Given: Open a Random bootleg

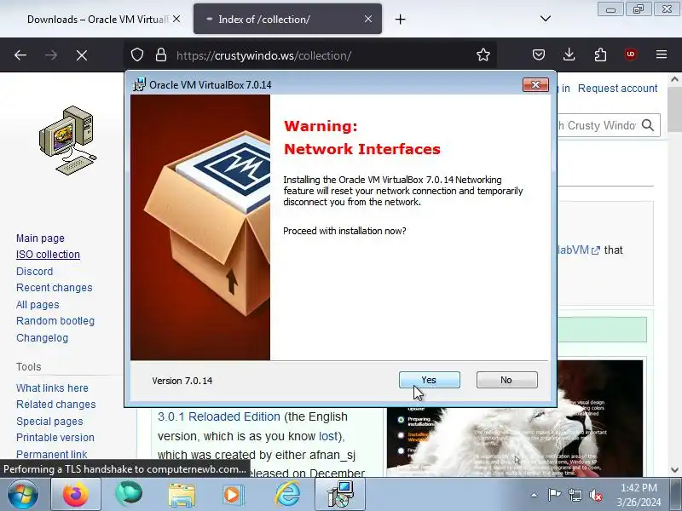Looking at the screenshot, I should 55,321.
